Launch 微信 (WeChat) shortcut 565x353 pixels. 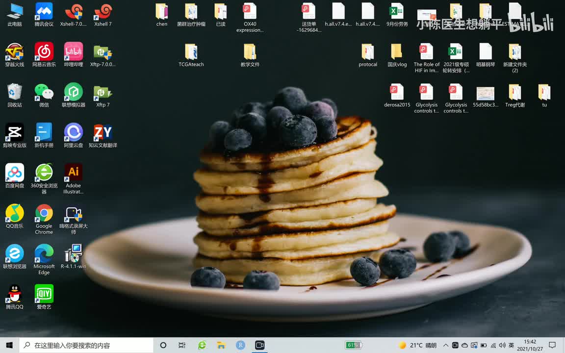coord(44,96)
